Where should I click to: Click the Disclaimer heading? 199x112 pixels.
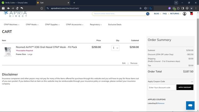tap(10, 74)
